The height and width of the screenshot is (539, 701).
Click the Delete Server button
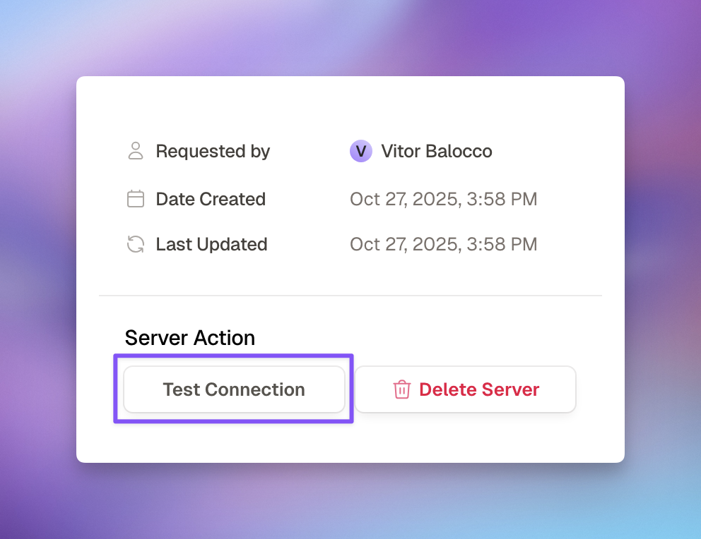click(465, 389)
